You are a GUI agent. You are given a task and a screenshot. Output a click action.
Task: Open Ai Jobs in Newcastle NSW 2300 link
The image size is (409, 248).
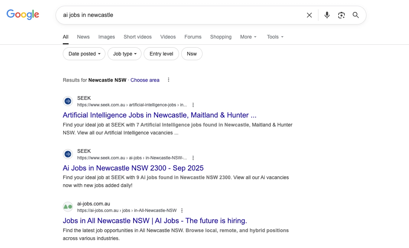(133, 168)
